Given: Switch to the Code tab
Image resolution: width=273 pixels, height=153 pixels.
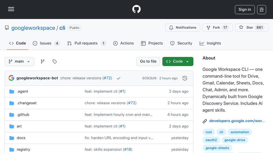Looking at the screenshot, I should 17,43.
